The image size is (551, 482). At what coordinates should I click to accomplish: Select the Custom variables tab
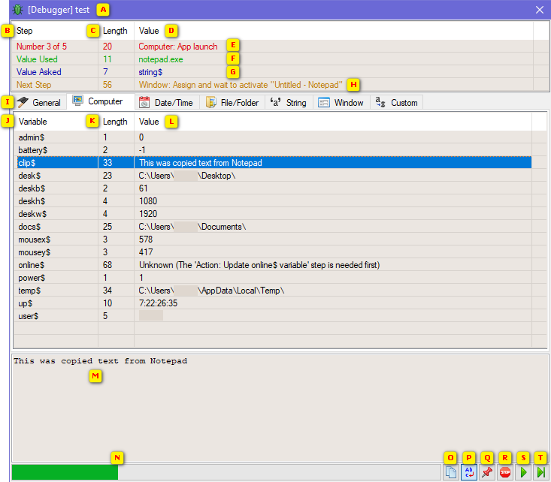click(396, 102)
